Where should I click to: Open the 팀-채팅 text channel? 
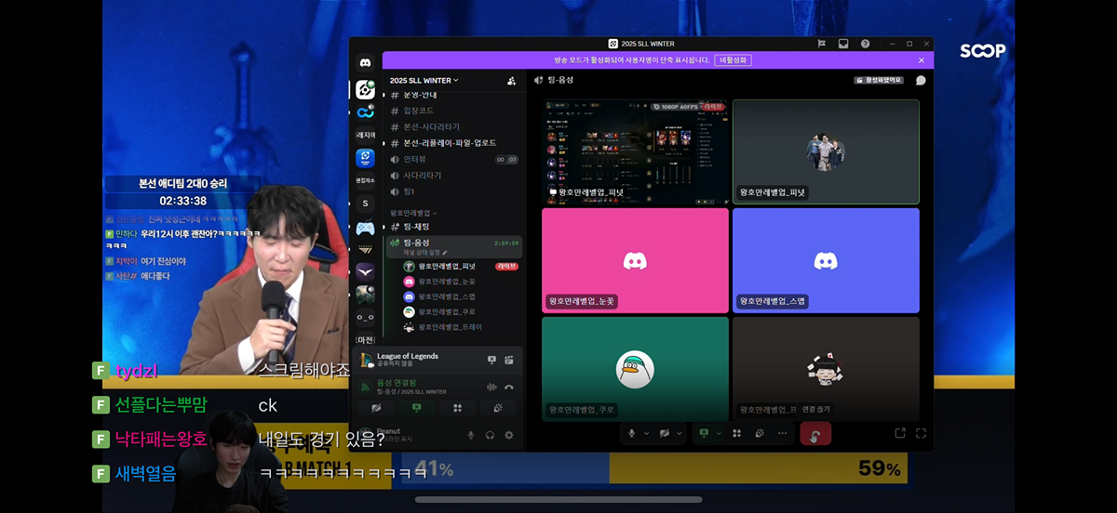click(416, 227)
